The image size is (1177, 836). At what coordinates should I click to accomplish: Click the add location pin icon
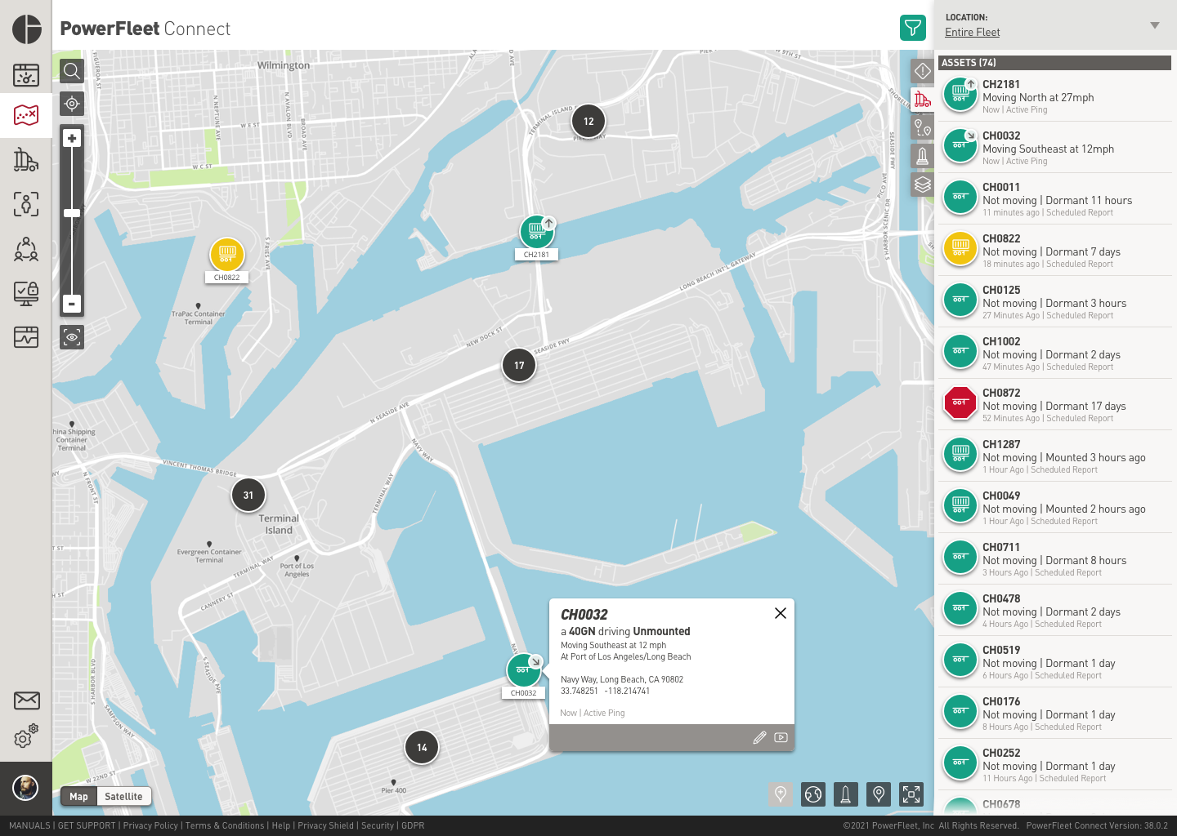[781, 794]
